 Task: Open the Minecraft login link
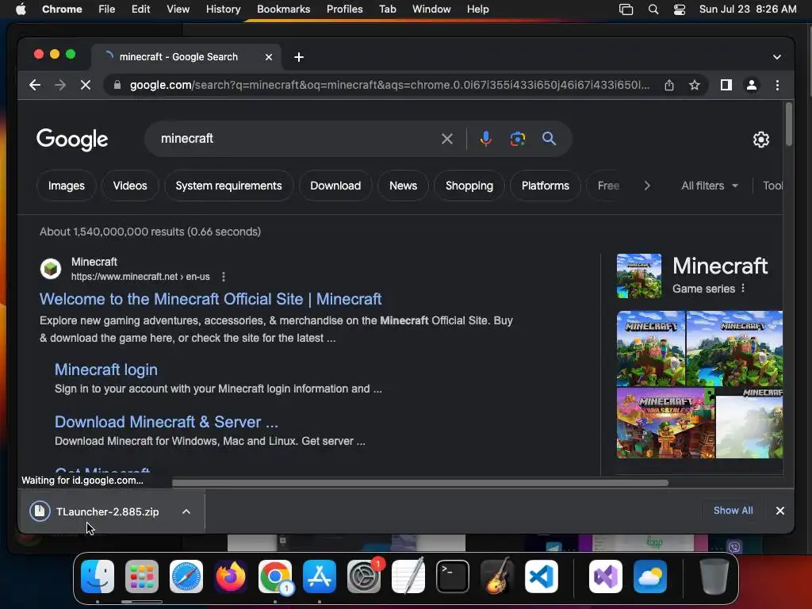tap(106, 370)
